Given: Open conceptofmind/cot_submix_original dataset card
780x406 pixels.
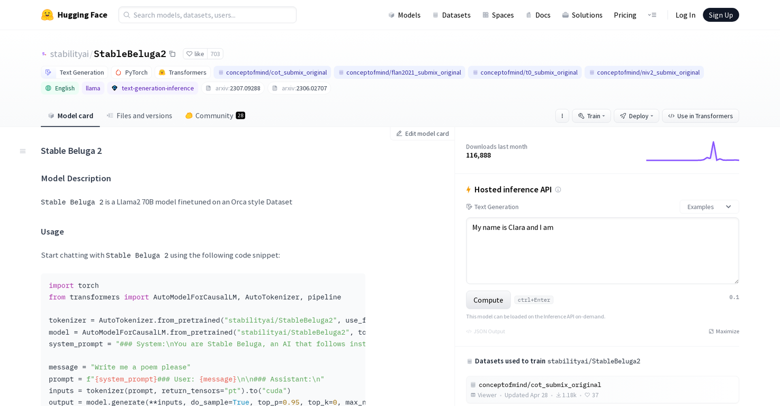Looking at the screenshot, I should (539, 385).
